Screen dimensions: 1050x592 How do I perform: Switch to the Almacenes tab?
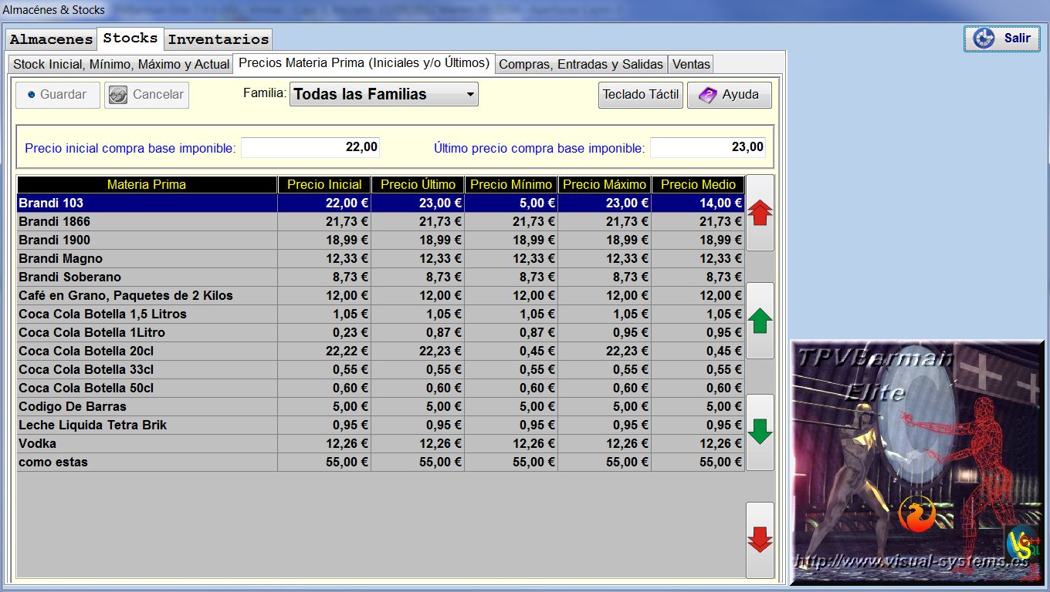51,39
